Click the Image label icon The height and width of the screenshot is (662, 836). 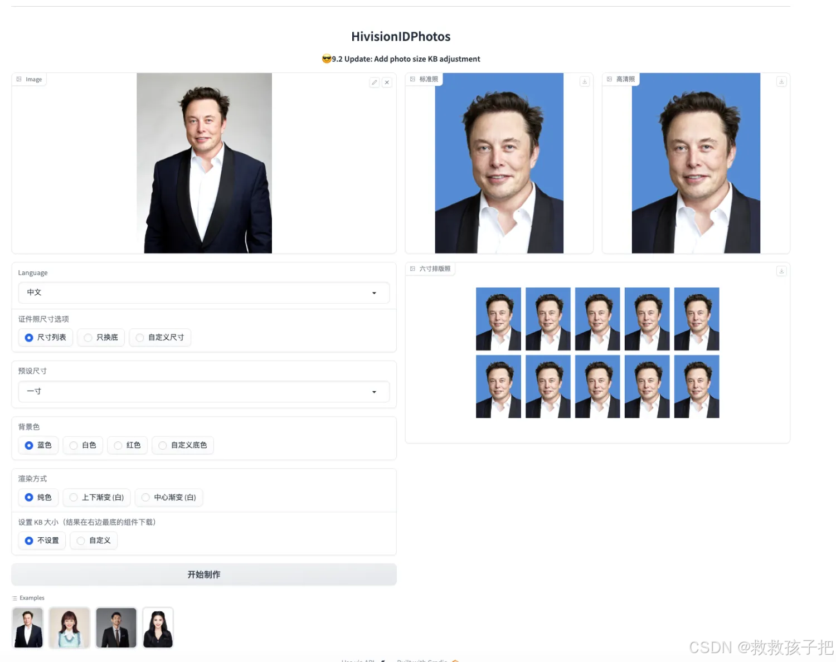tap(19, 79)
